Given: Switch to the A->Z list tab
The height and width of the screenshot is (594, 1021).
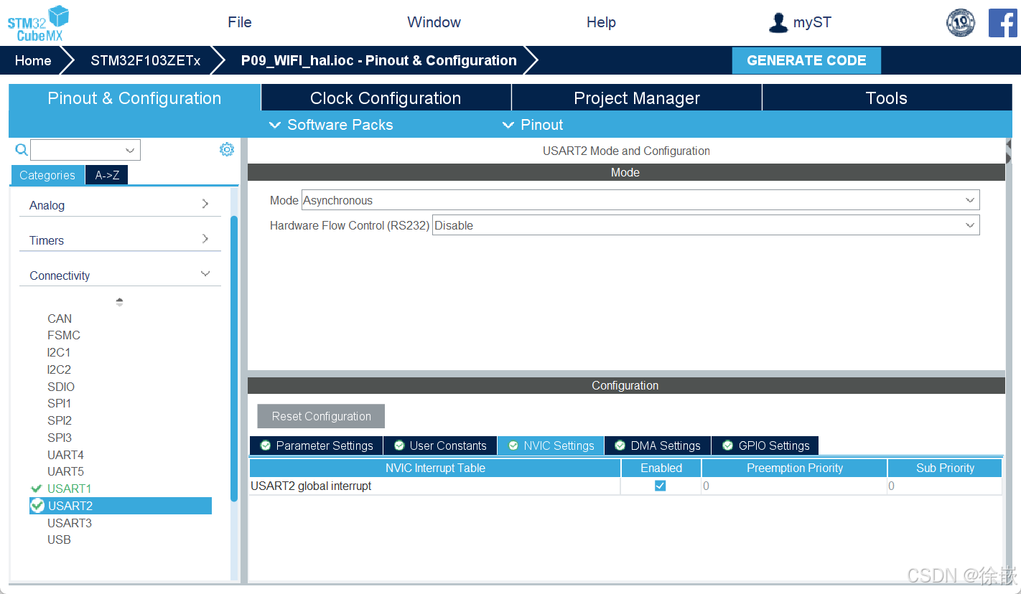Looking at the screenshot, I should (107, 175).
